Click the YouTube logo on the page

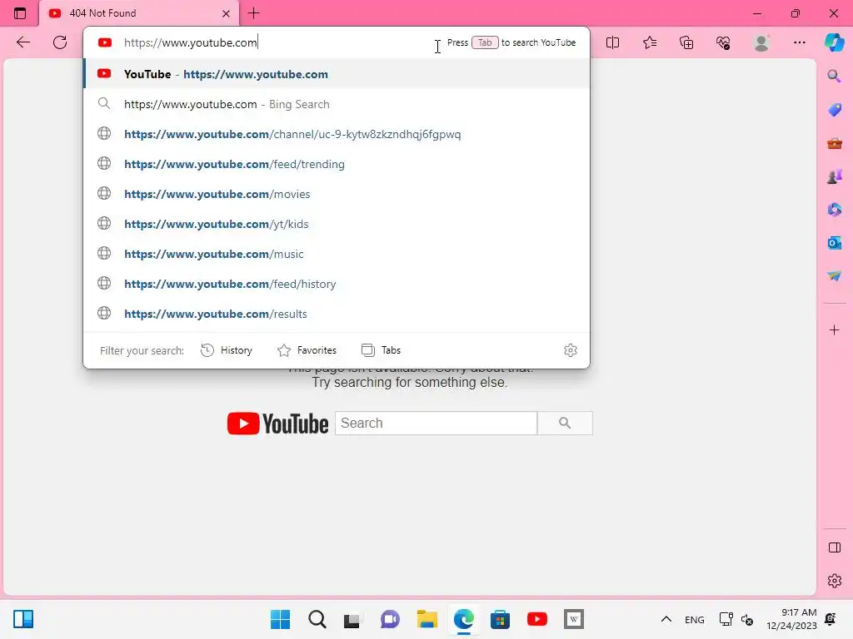277,424
